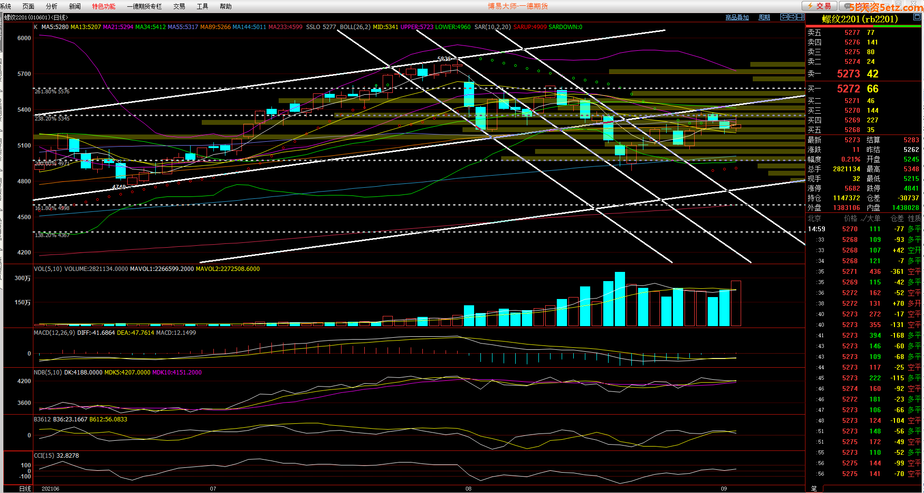Click the 价格 column header in tick list

[850, 219]
